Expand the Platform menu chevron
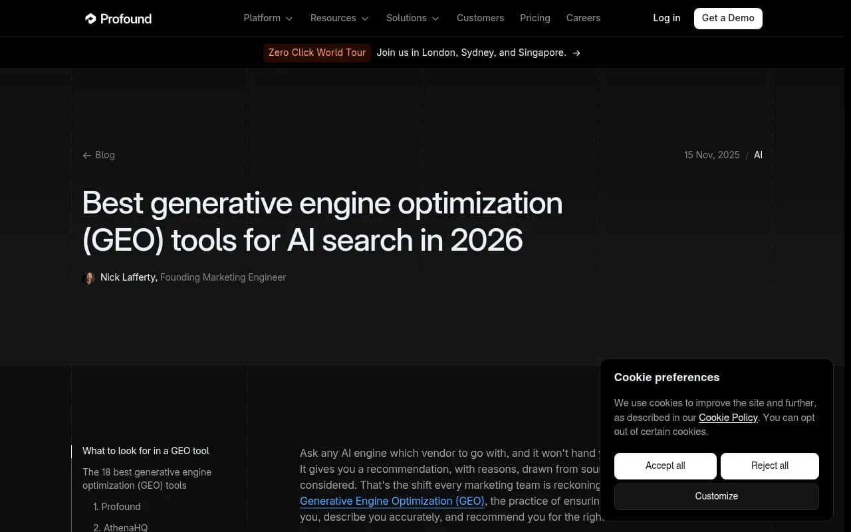 (x=289, y=19)
